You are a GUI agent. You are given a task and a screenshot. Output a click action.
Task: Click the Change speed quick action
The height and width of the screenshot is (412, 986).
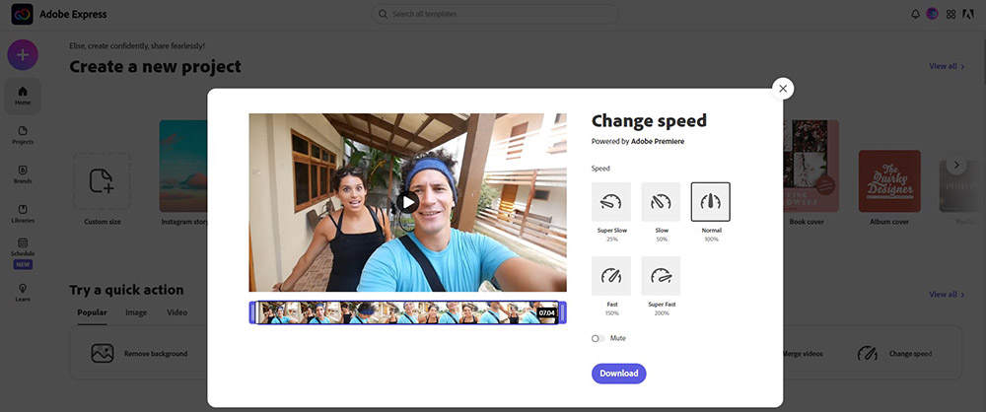(x=894, y=354)
